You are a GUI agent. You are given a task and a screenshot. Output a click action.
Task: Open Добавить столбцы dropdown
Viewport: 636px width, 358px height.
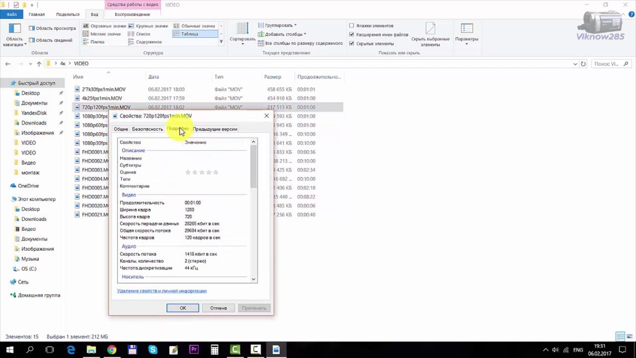pos(282,34)
